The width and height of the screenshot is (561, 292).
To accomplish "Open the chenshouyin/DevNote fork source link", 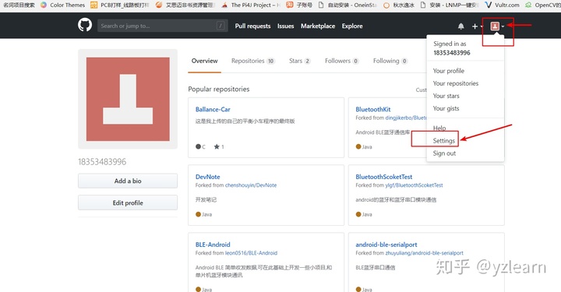I will (x=251, y=185).
